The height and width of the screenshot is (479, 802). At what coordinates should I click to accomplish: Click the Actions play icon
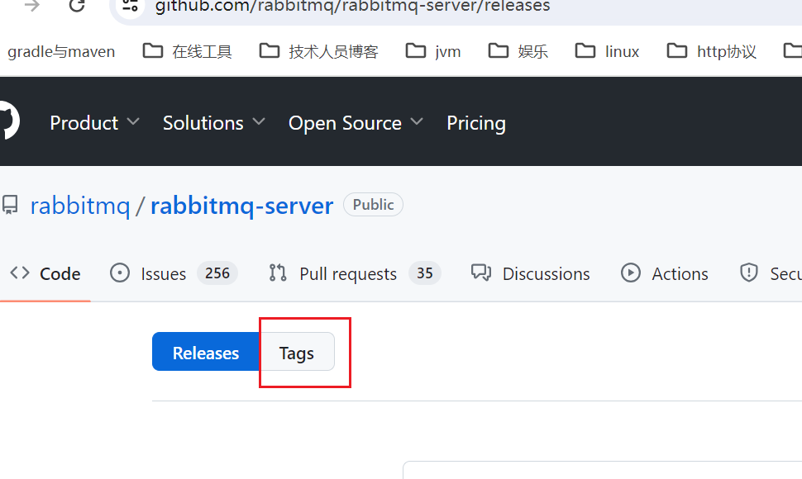(x=631, y=273)
